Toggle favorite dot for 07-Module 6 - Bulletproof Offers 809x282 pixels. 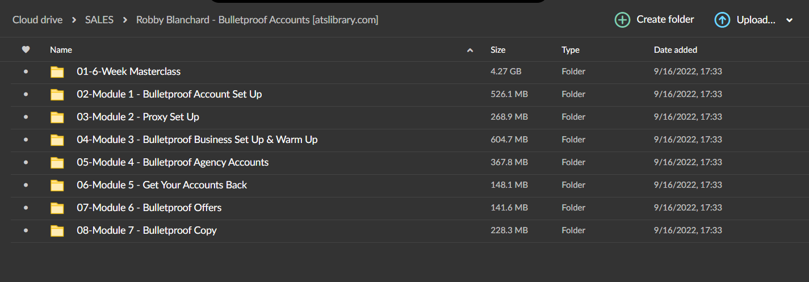click(x=26, y=208)
